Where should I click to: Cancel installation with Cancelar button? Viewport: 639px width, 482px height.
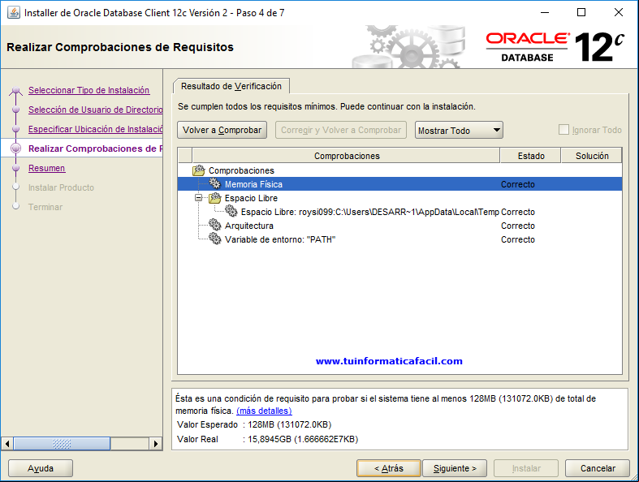598,468
